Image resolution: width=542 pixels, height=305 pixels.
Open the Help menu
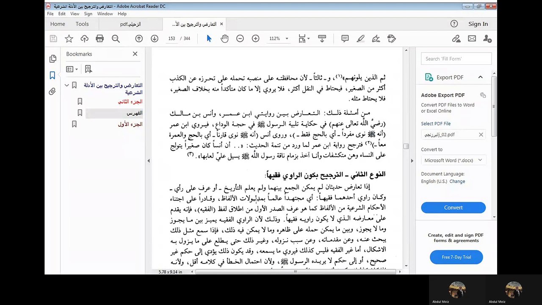pyautogui.click(x=122, y=14)
